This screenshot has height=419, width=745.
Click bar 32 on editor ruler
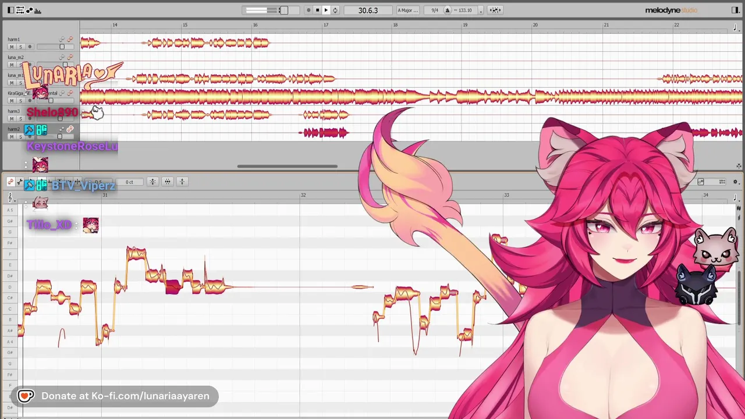[x=303, y=195]
